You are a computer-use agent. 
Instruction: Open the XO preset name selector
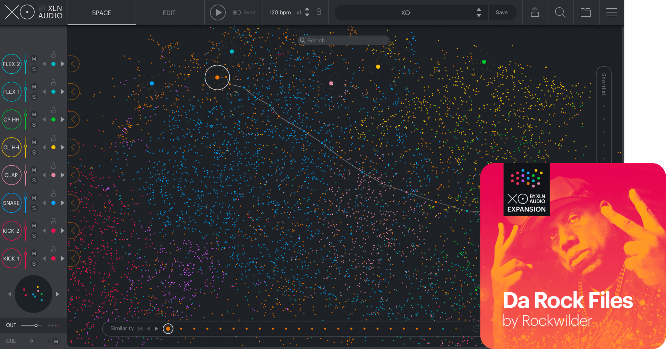point(405,13)
